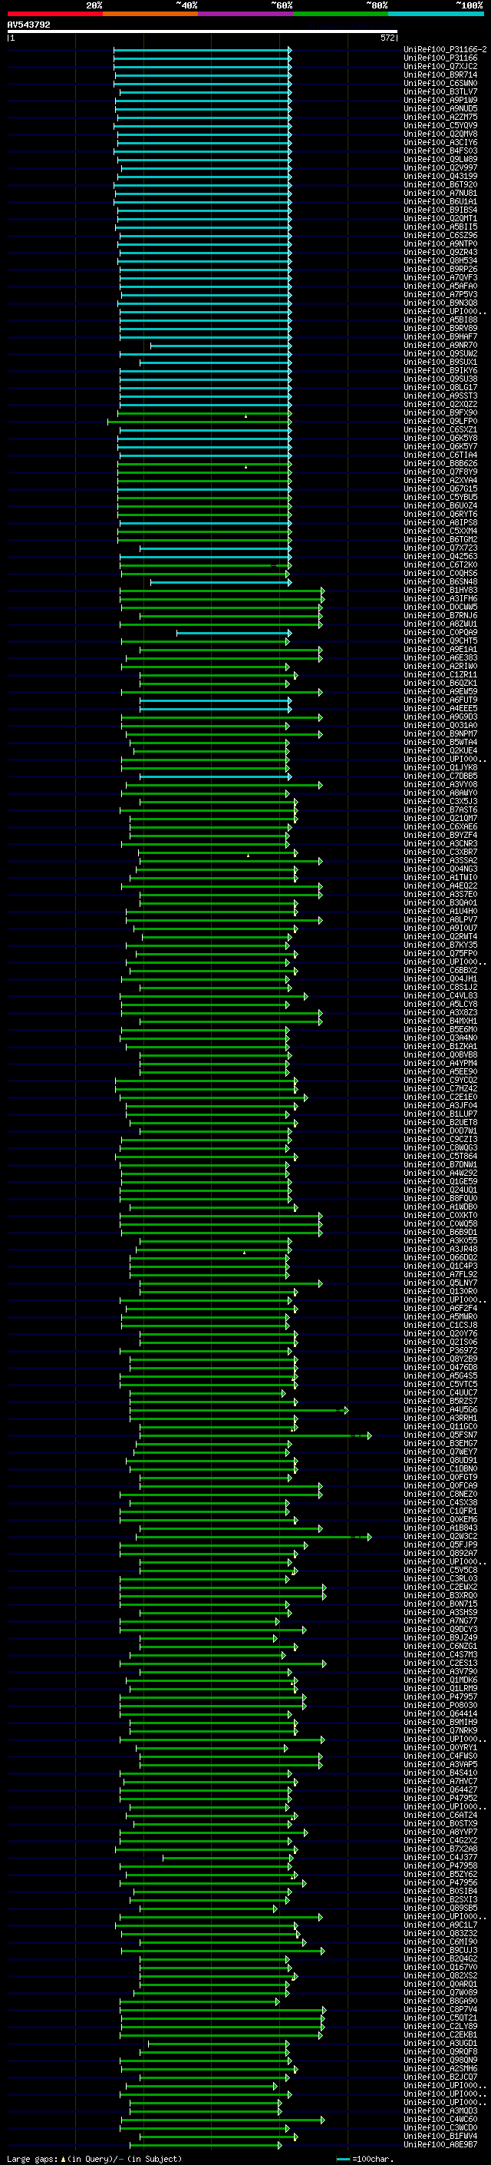
Task: Select label UniRef100_Q1JYK8
Action: [440, 768]
